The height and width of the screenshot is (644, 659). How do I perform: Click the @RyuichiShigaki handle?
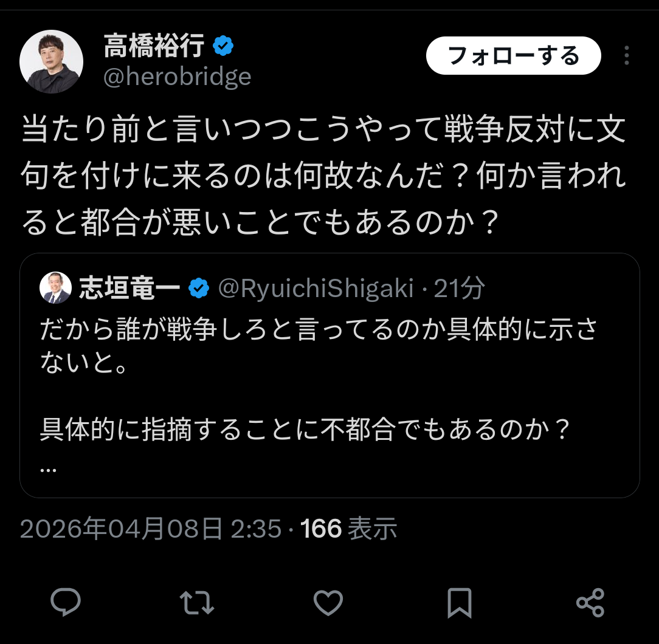coord(316,289)
